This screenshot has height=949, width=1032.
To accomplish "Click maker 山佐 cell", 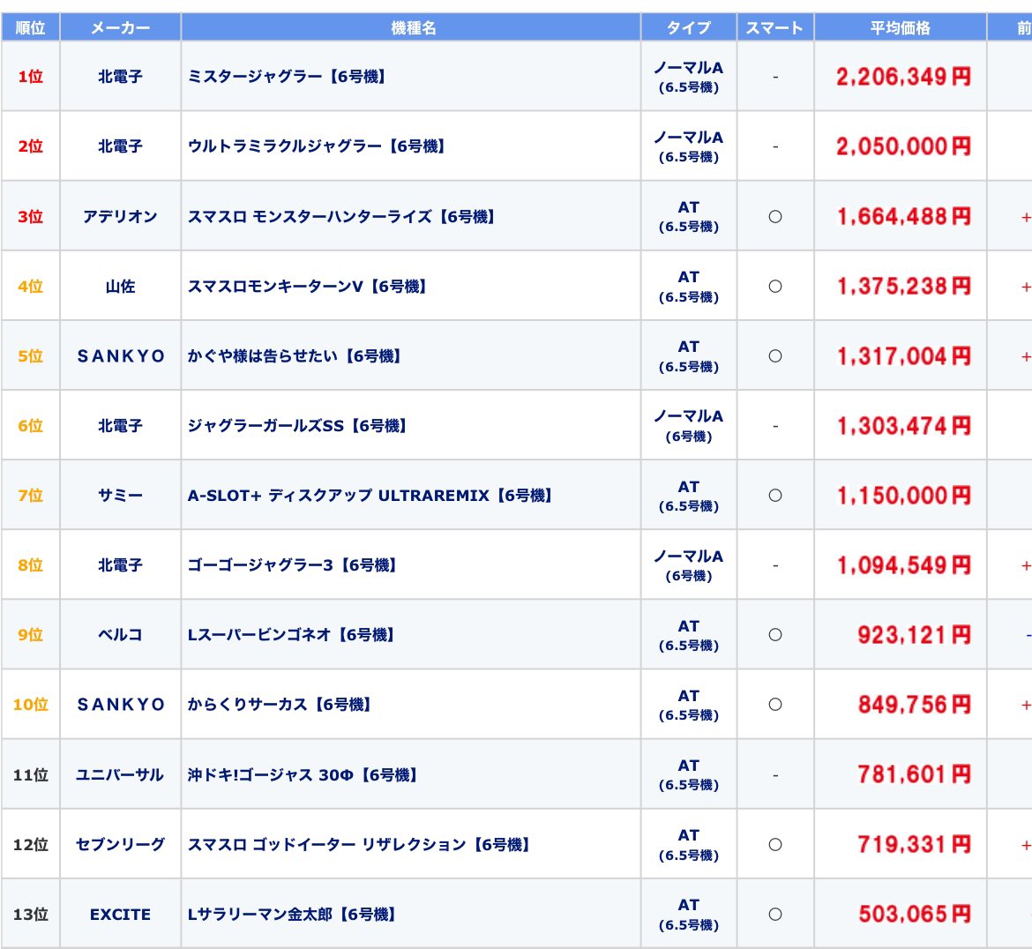I will click(121, 287).
